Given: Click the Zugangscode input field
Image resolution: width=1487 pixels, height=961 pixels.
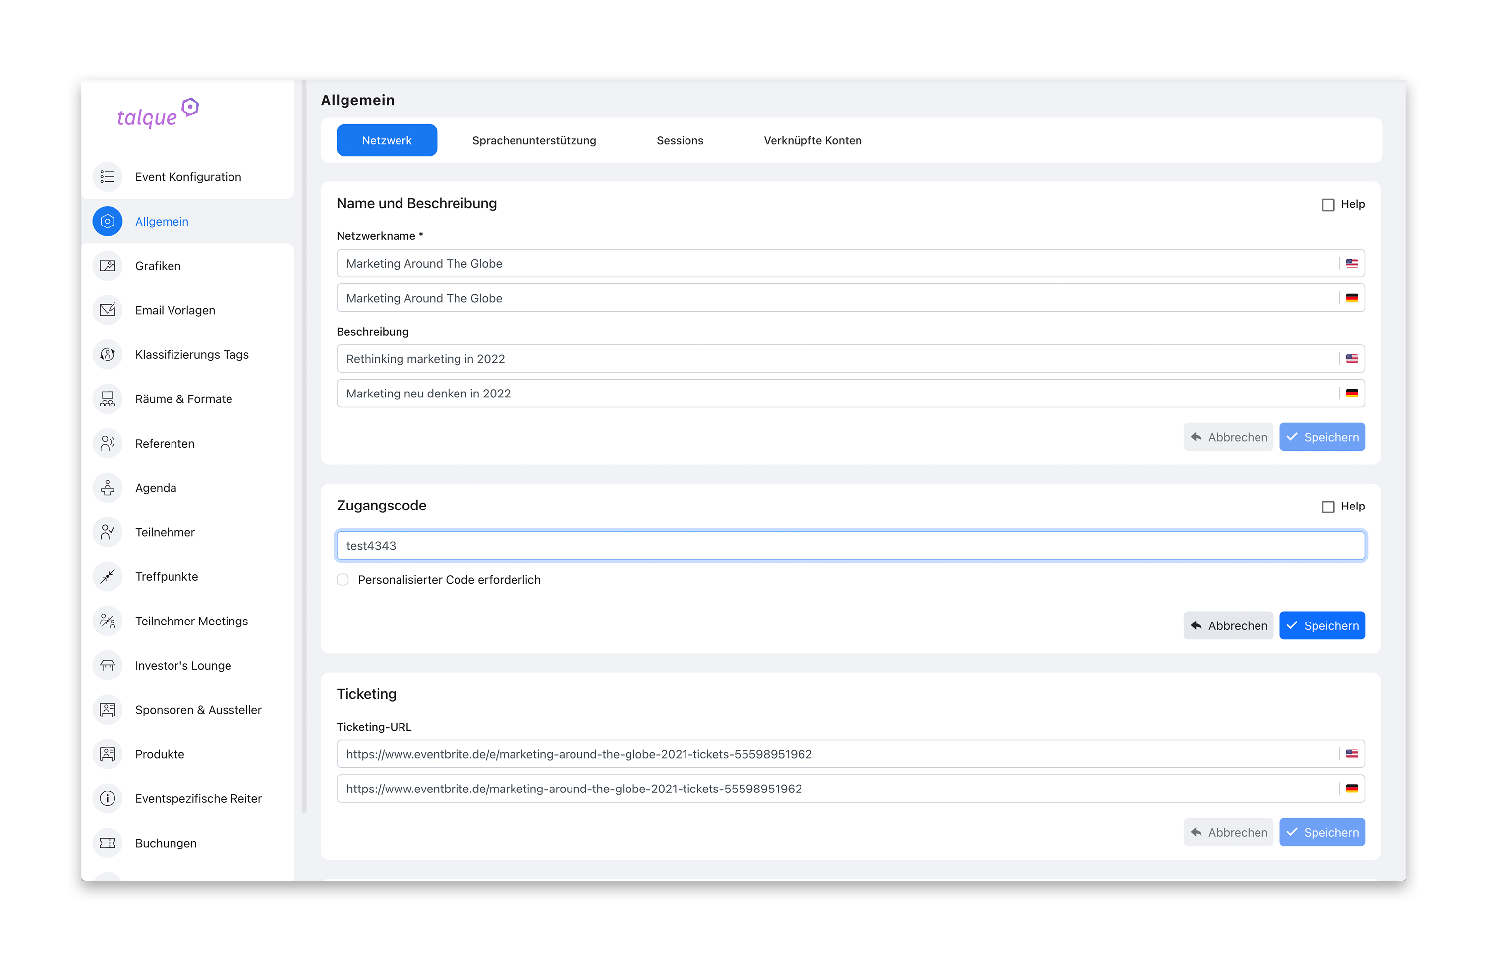Looking at the screenshot, I should [x=850, y=545].
